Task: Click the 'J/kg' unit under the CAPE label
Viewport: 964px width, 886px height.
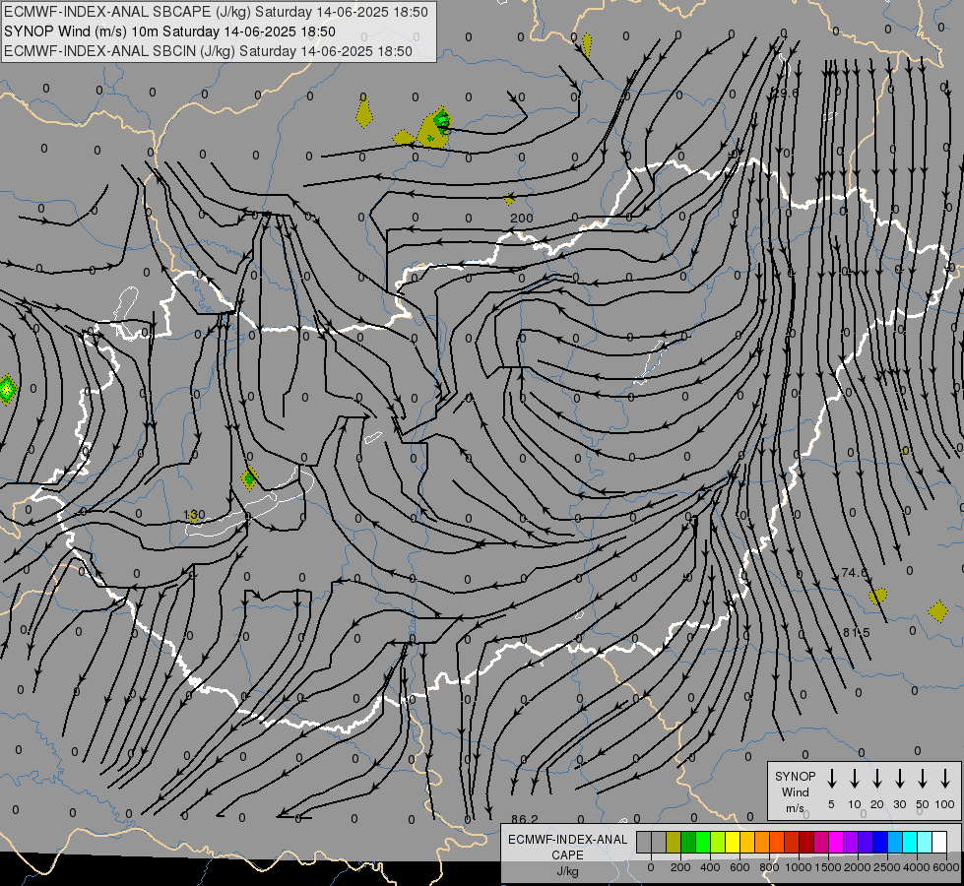Action: tap(567, 871)
